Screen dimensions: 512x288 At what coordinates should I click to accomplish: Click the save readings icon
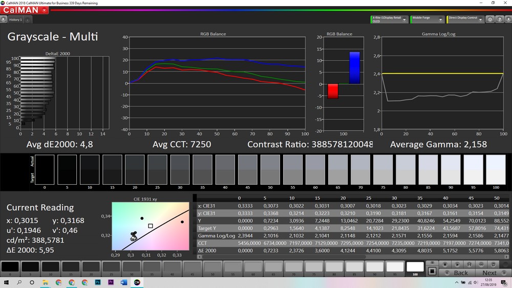click(469, 264)
